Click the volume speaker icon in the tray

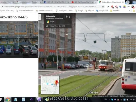pyautogui.click(x=134, y=99)
